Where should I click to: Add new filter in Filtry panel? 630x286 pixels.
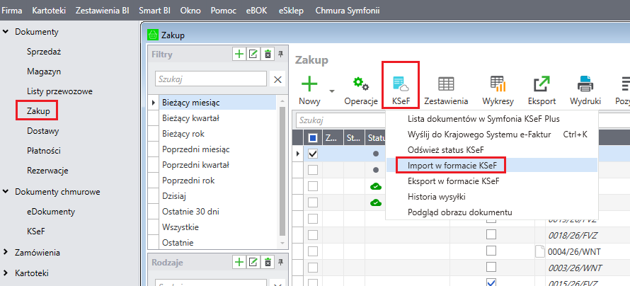point(239,54)
